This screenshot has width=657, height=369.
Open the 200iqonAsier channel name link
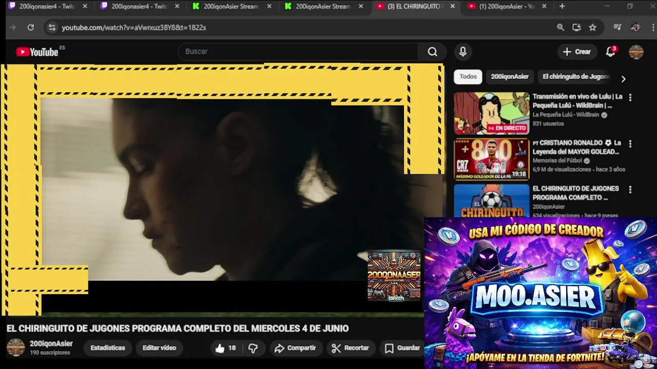click(51, 344)
